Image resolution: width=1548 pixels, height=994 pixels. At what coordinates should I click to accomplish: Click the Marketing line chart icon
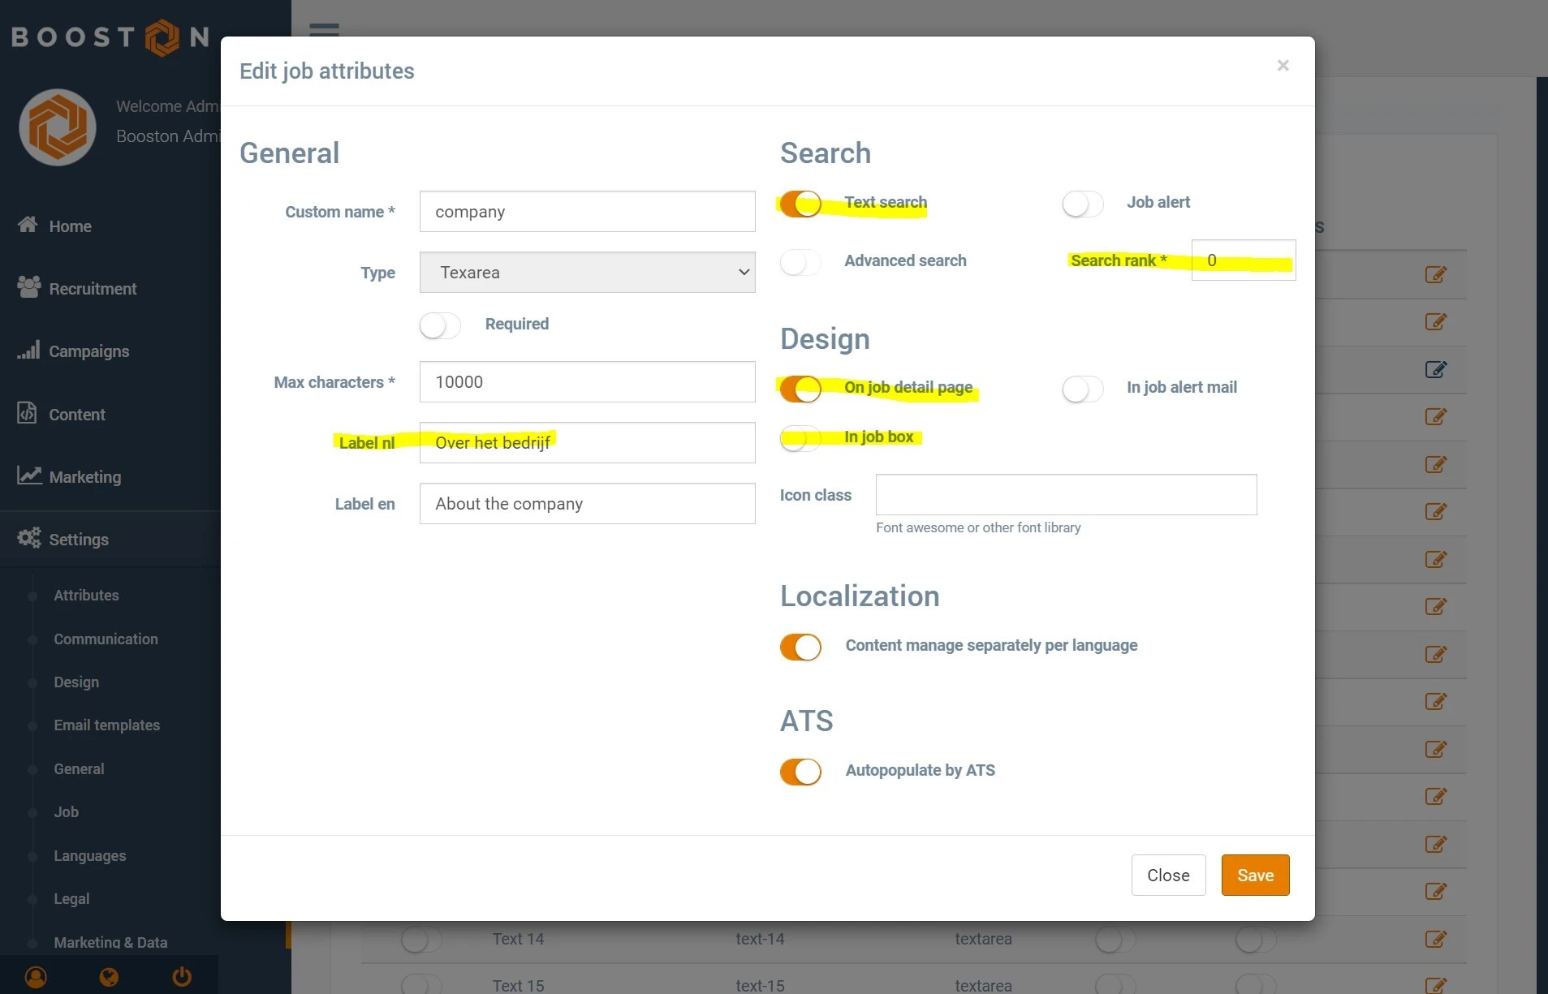pos(29,475)
